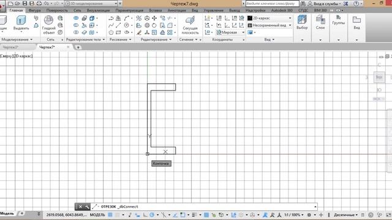This screenshot has width=392, height=220.
Task: Toggle grid display in the status bar
Action: [x=110, y=215]
